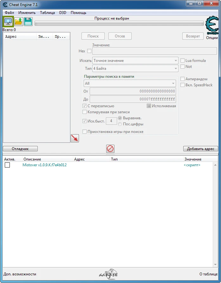Open Cheat Engine logo settings
Screen dimensions: 221x283
pyautogui.click(x=212, y=25)
